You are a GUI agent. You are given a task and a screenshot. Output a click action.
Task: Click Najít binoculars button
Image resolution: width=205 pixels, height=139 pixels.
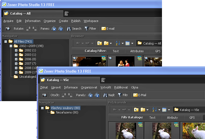(109, 95)
